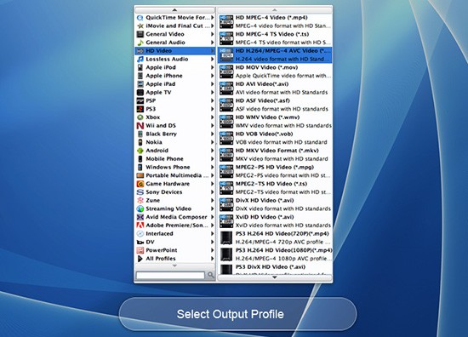Expand the Interlaced submenu arrow
468x337 pixels.
(213, 234)
